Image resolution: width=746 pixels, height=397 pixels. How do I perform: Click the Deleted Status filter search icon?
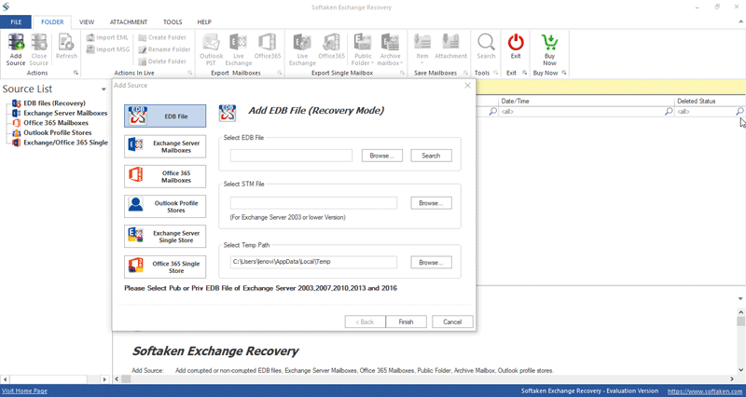(739, 111)
